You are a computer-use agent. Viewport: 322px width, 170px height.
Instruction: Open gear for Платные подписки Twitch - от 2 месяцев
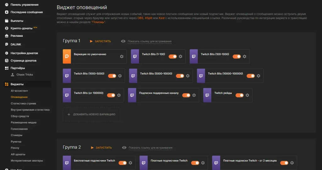[x=292, y=163]
